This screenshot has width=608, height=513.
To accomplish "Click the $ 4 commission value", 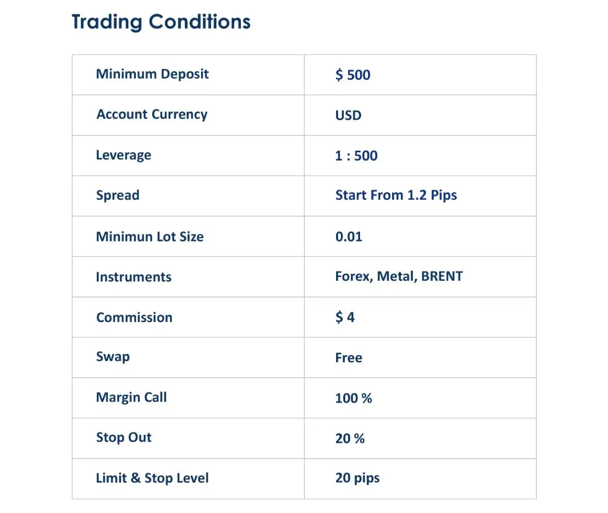I will [345, 317].
